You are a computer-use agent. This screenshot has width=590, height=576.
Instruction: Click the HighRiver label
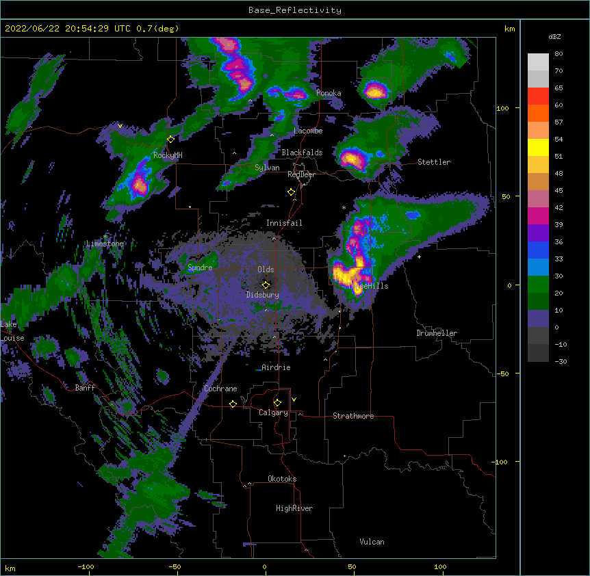tap(294, 508)
